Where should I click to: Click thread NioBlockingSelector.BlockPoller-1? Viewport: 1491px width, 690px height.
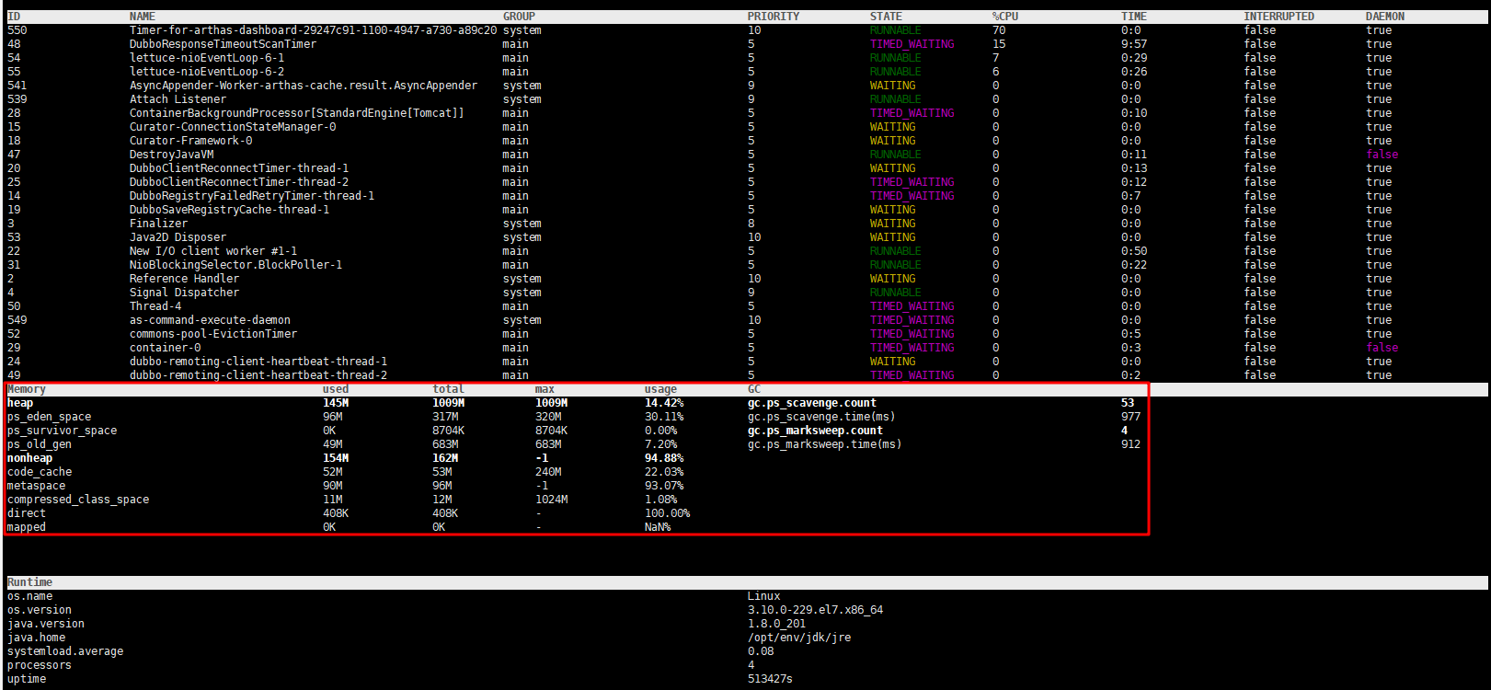[235, 265]
